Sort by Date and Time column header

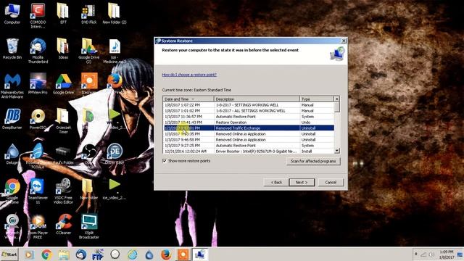188,99
